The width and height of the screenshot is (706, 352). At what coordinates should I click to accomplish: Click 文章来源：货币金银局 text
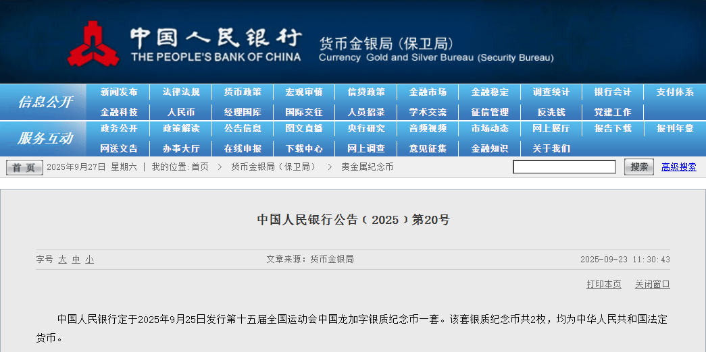310,260
